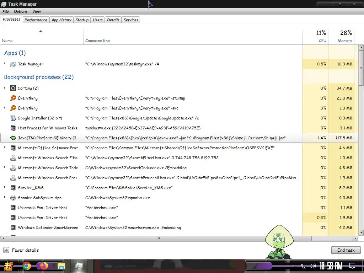The height and width of the screenshot is (273, 364).
Task: Switch to the Startup tab
Action: pos(82,20)
